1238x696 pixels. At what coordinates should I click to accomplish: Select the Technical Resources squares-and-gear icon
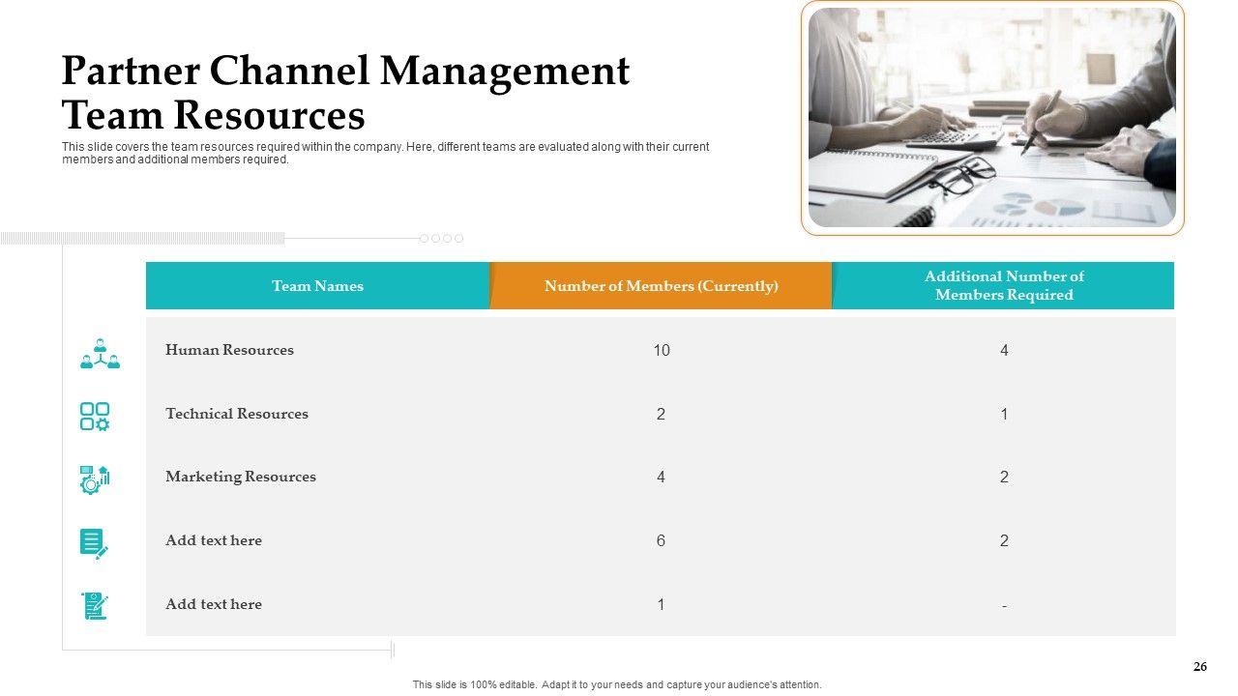tap(95, 417)
